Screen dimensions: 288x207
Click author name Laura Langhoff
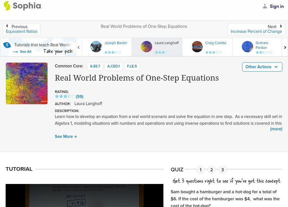coord(88,103)
